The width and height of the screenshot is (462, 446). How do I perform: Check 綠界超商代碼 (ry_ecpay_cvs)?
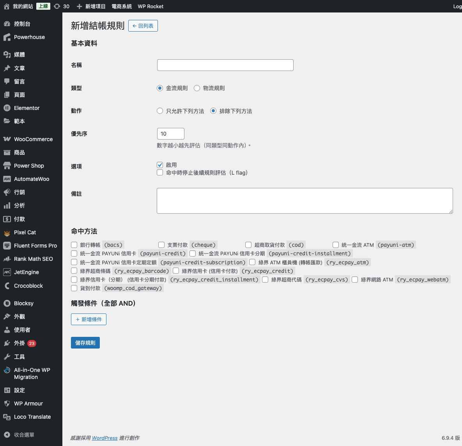coord(265,280)
